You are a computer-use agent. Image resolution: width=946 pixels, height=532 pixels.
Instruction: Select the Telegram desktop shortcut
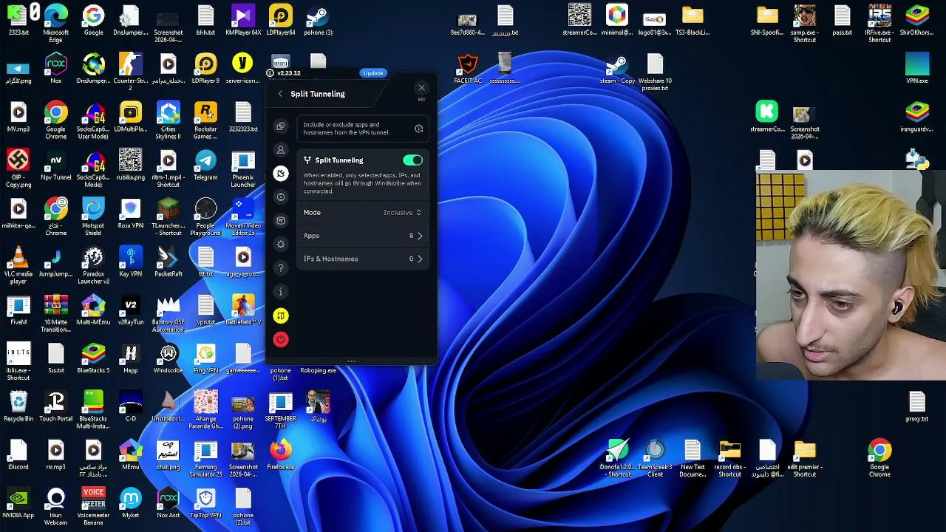(x=205, y=165)
